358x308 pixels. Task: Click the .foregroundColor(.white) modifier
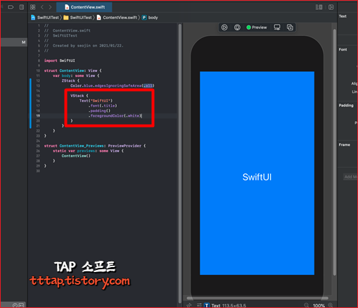[x=115, y=116]
